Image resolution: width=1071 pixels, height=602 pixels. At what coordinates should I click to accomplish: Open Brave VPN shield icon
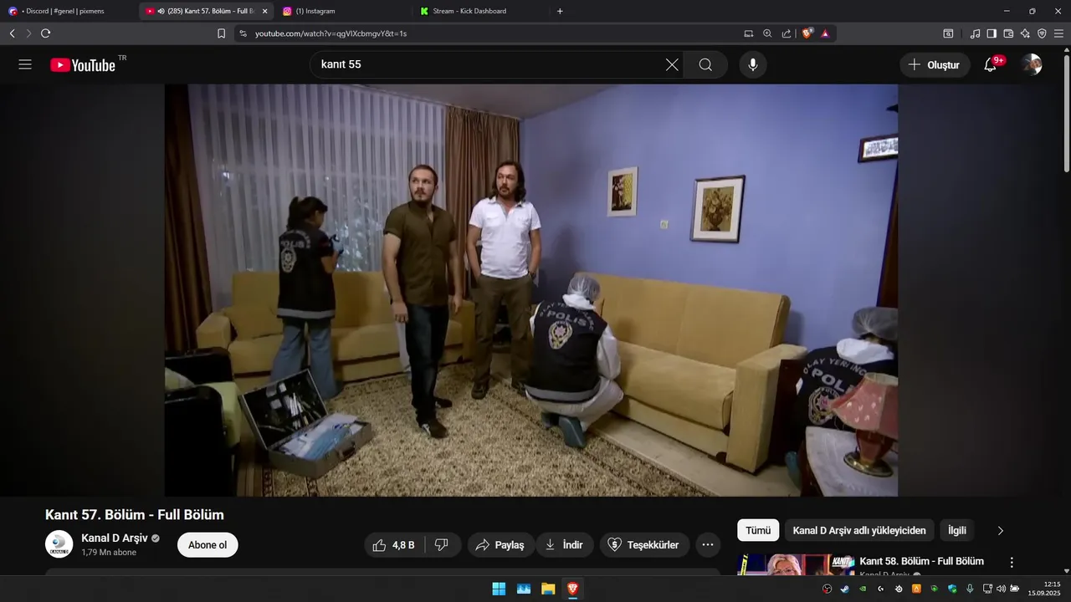coord(1042,33)
